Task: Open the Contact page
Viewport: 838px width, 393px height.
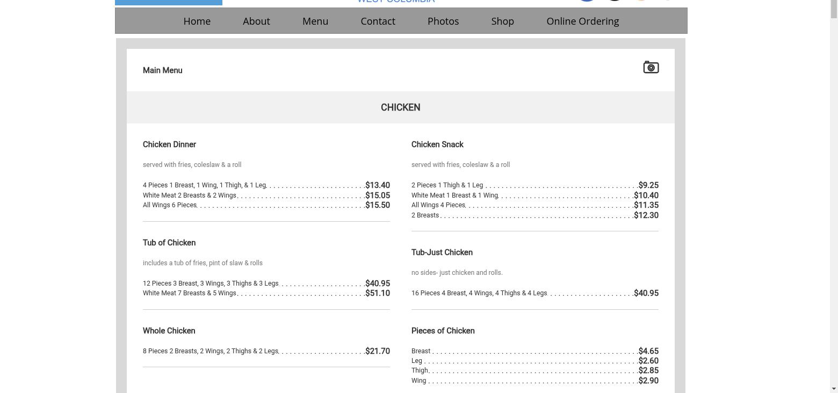Action: (378, 21)
